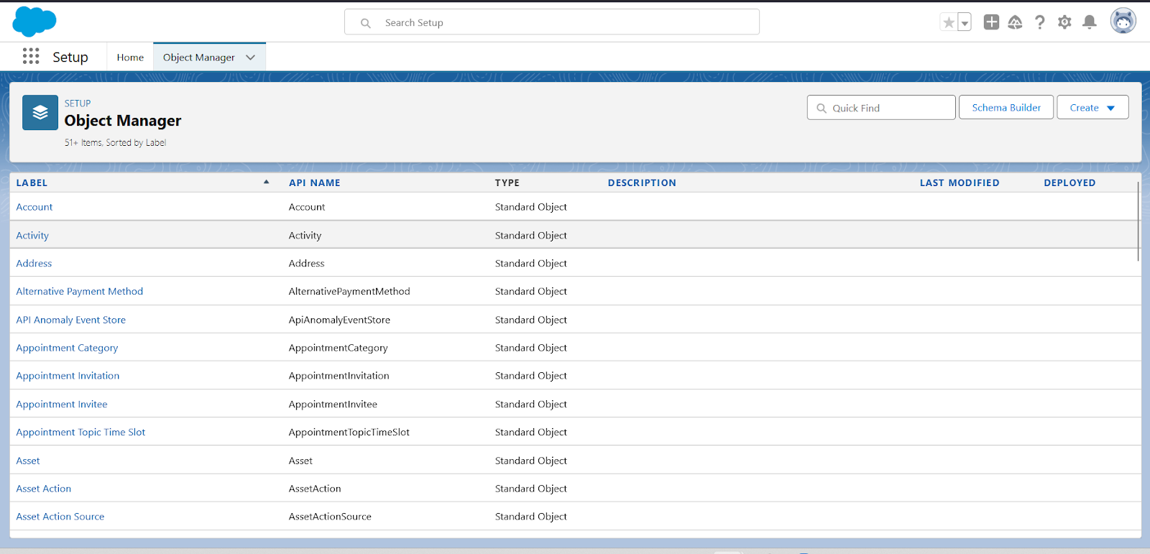Screen dimensions: 1150x554
Task: Sort by Last Modified column header
Action: pyautogui.click(x=960, y=183)
